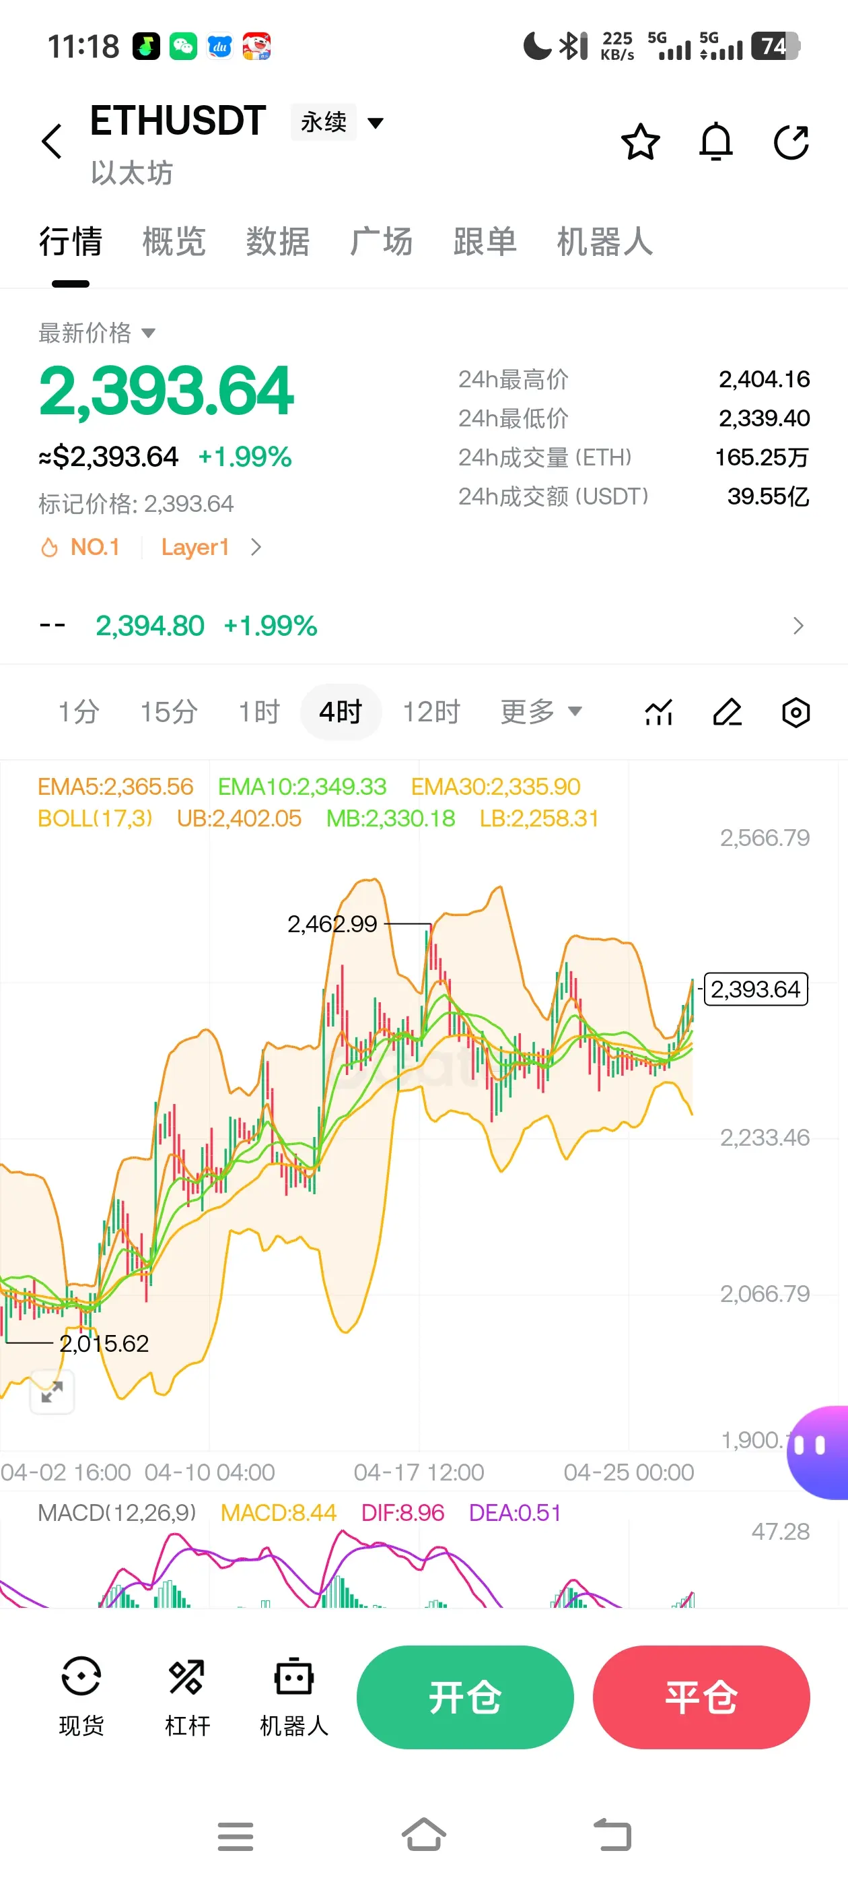Tap the Android recent apps button
The width and height of the screenshot is (848, 1886).
tap(236, 1836)
